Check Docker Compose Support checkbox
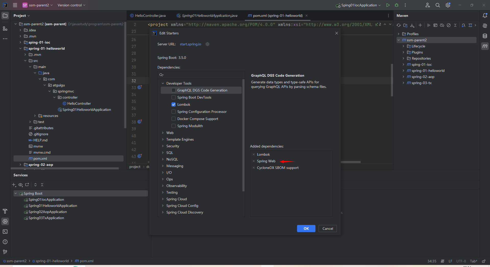Image resolution: width=490 pixels, height=267 pixels. pos(174,119)
